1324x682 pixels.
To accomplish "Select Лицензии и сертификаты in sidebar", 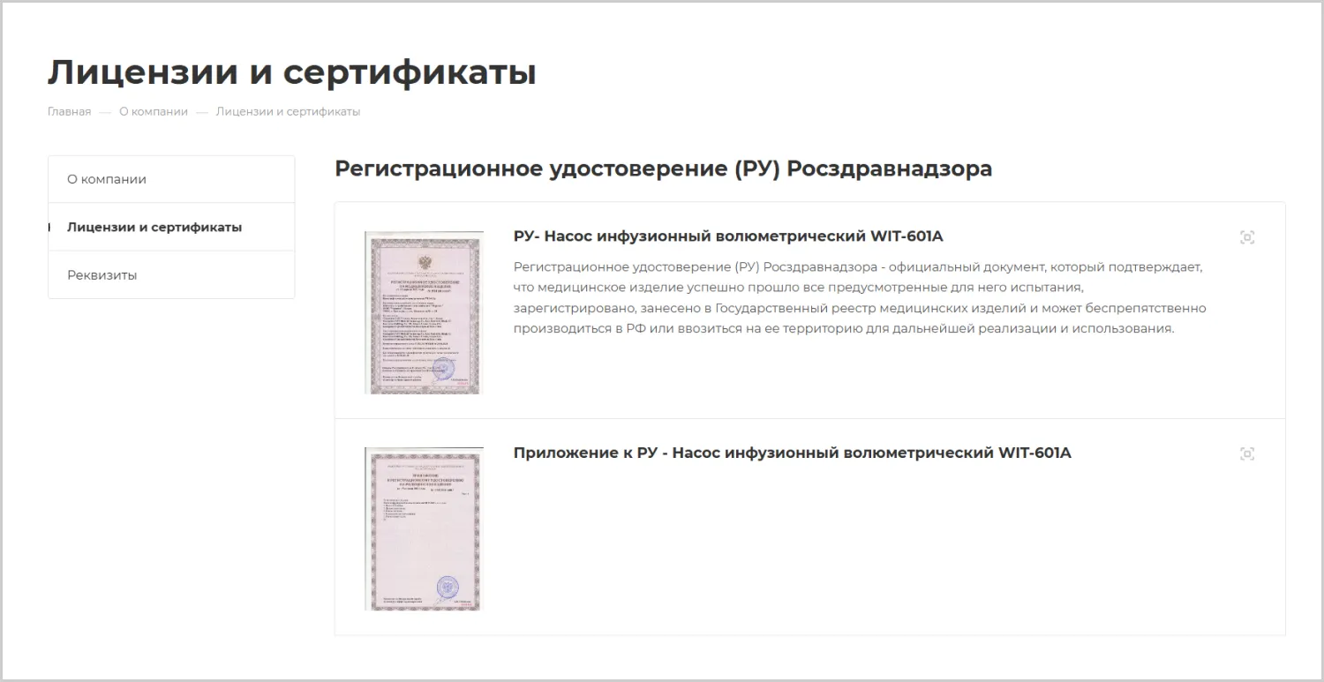I will (171, 227).
